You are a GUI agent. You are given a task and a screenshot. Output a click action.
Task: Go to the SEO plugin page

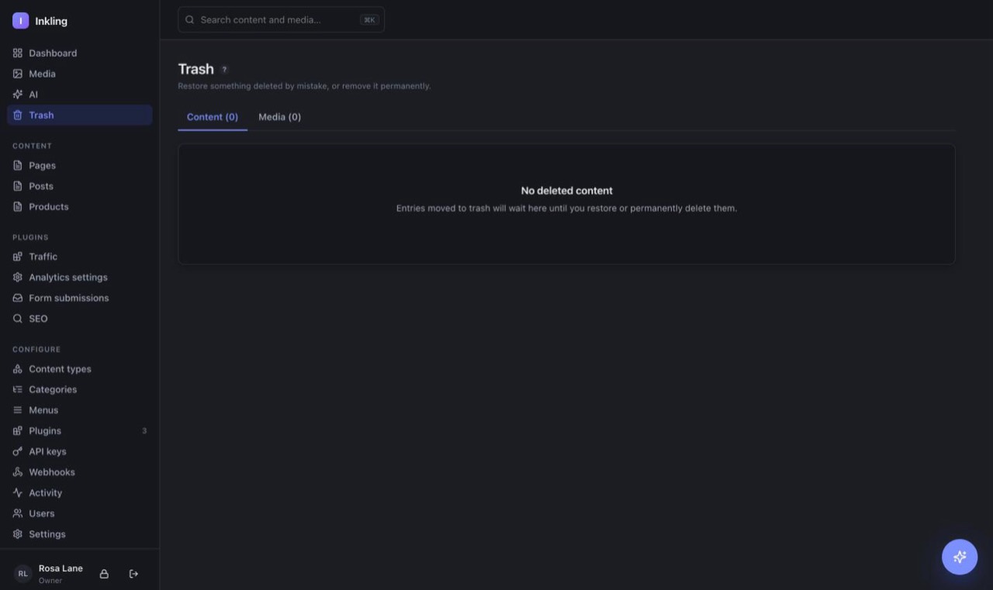click(x=80, y=319)
